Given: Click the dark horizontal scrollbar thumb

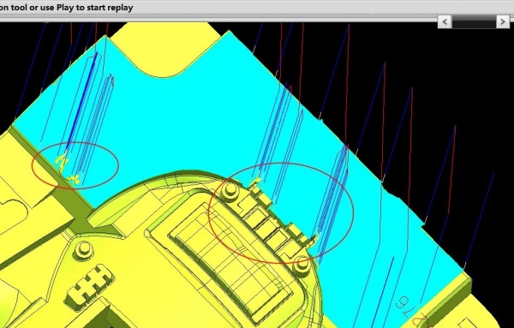Looking at the screenshot, I should 474,22.
